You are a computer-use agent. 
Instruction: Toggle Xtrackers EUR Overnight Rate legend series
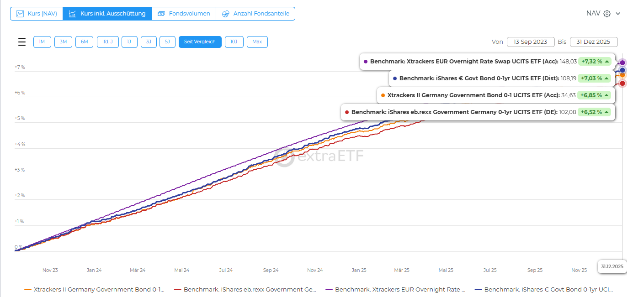pyautogui.click(x=396, y=289)
